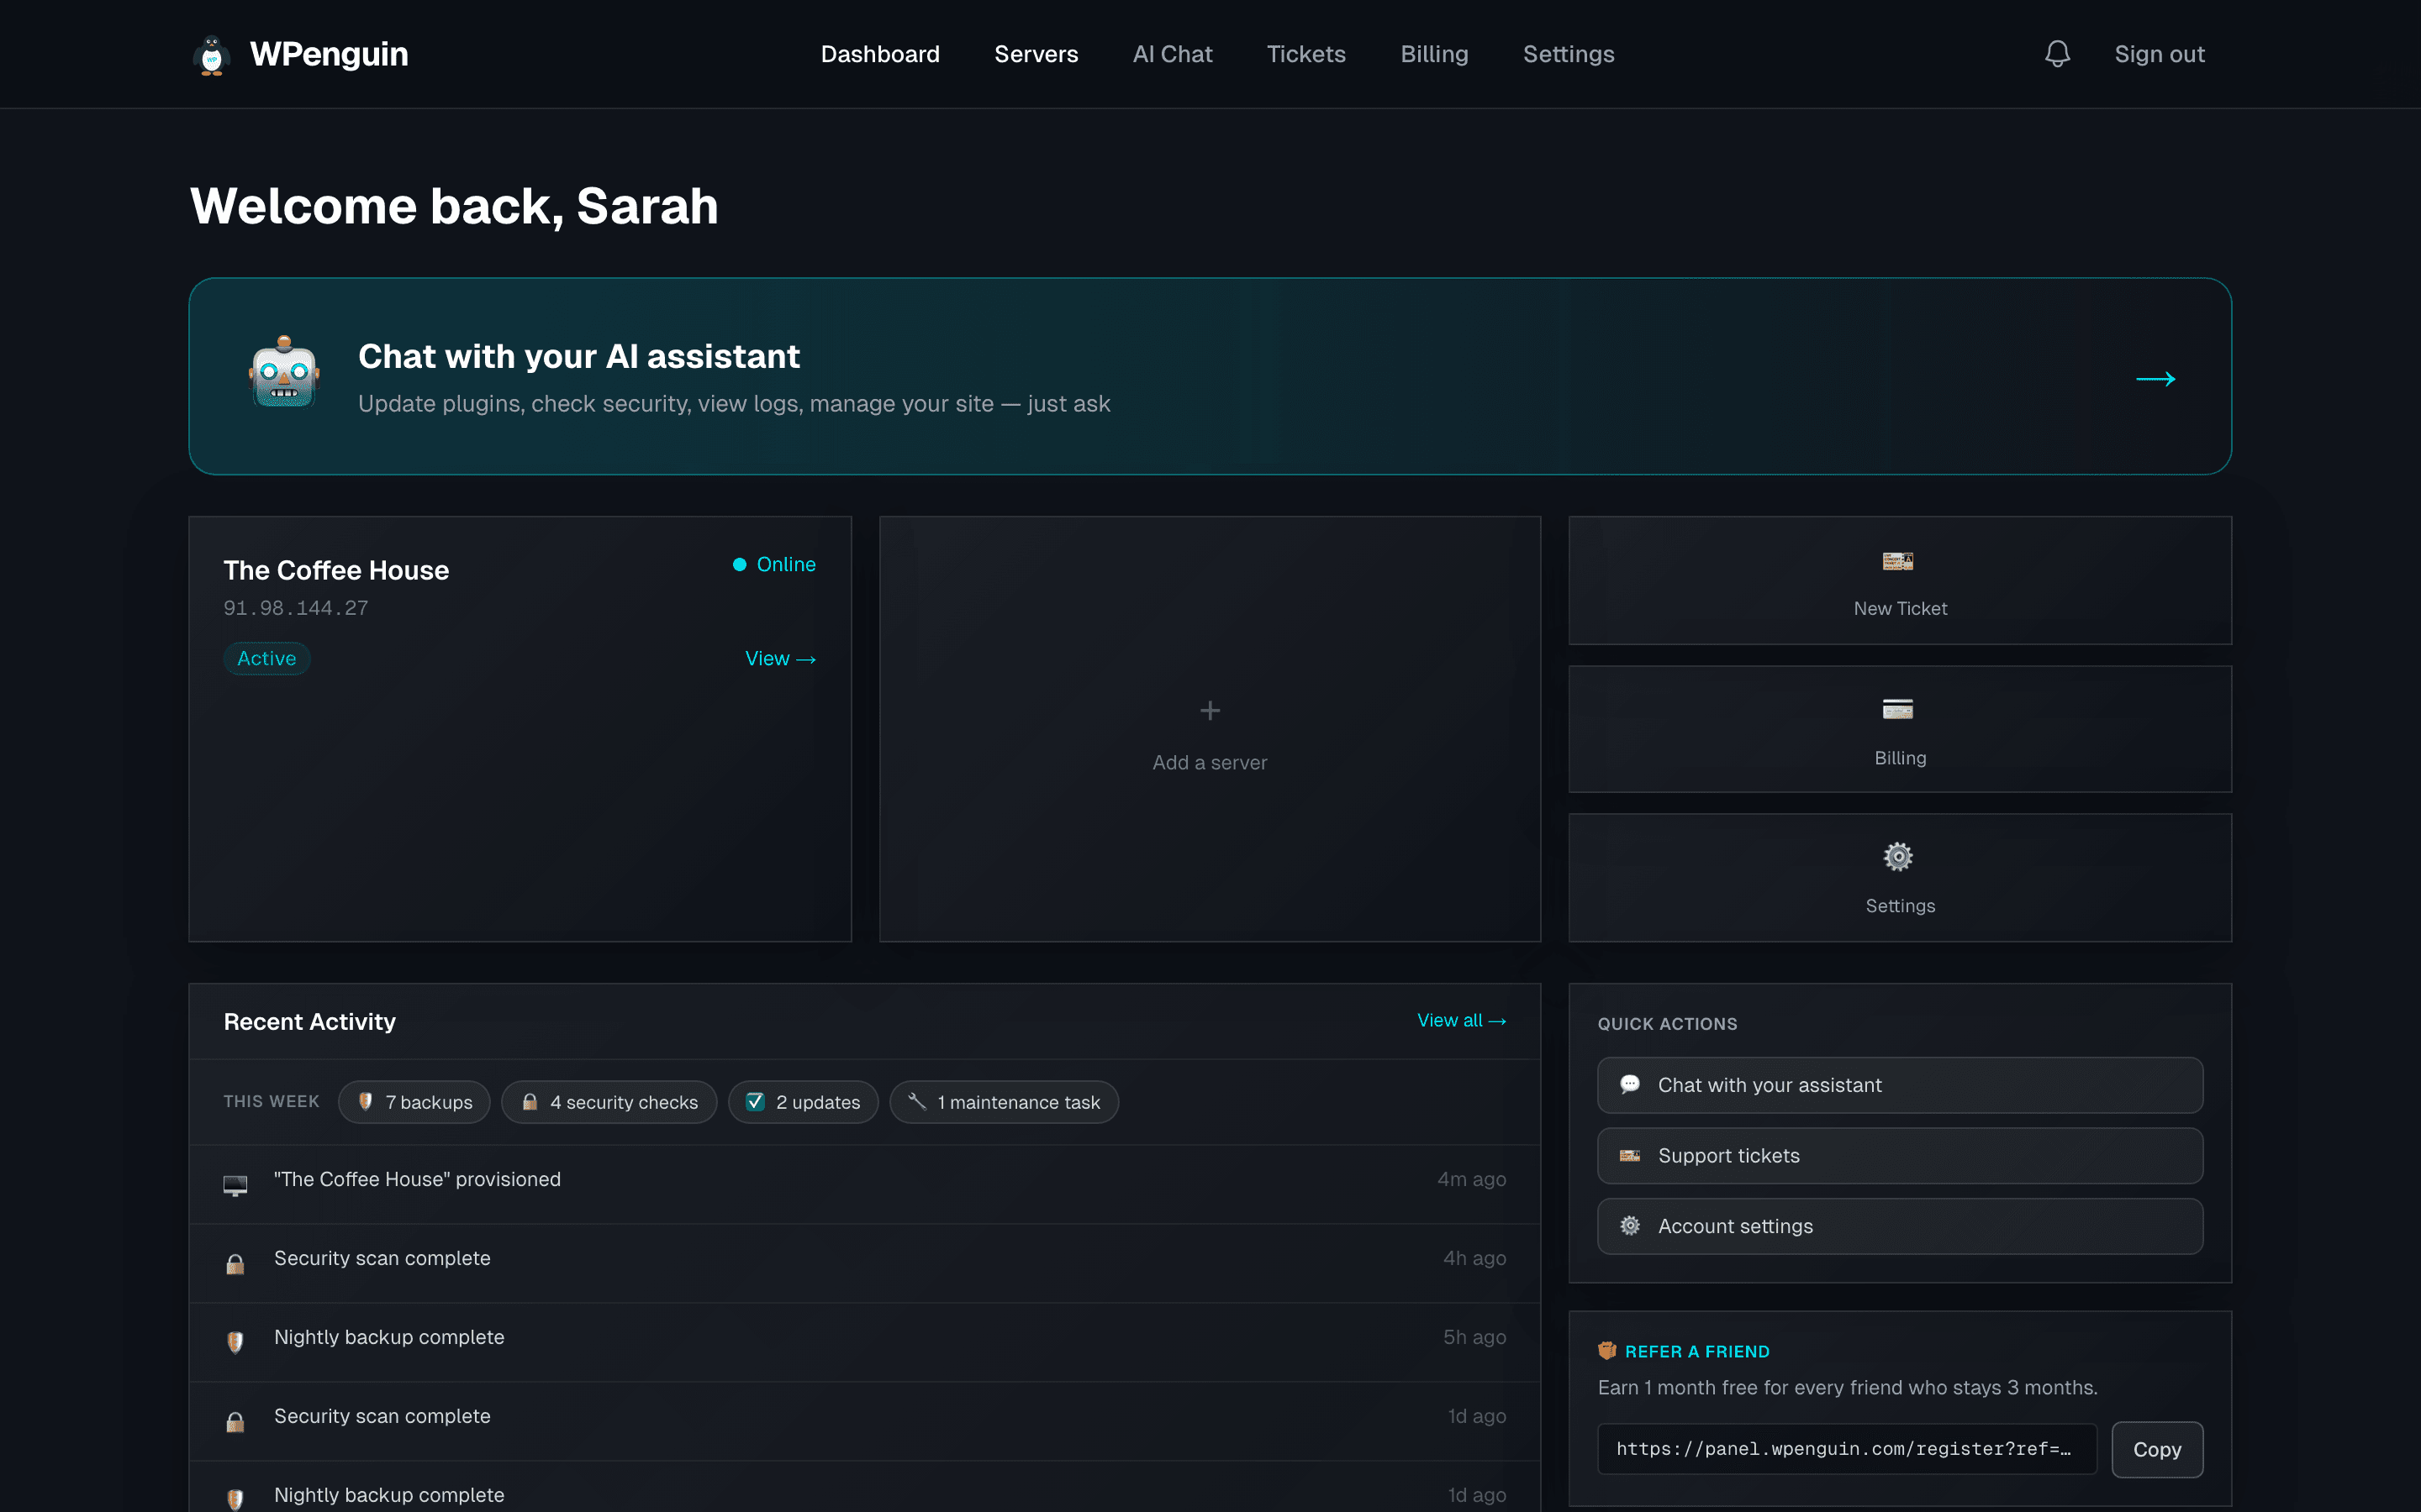This screenshot has width=2421, height=1512.
Task: Click the gear icon beside Account settings
Action: [1630, 1226]
